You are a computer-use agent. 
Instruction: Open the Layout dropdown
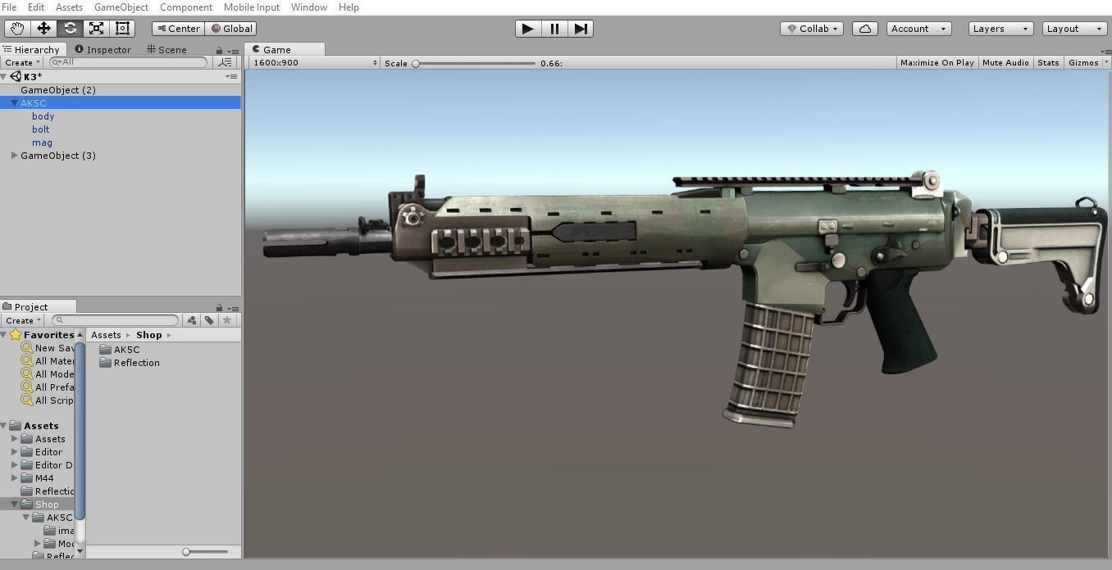1074,28
